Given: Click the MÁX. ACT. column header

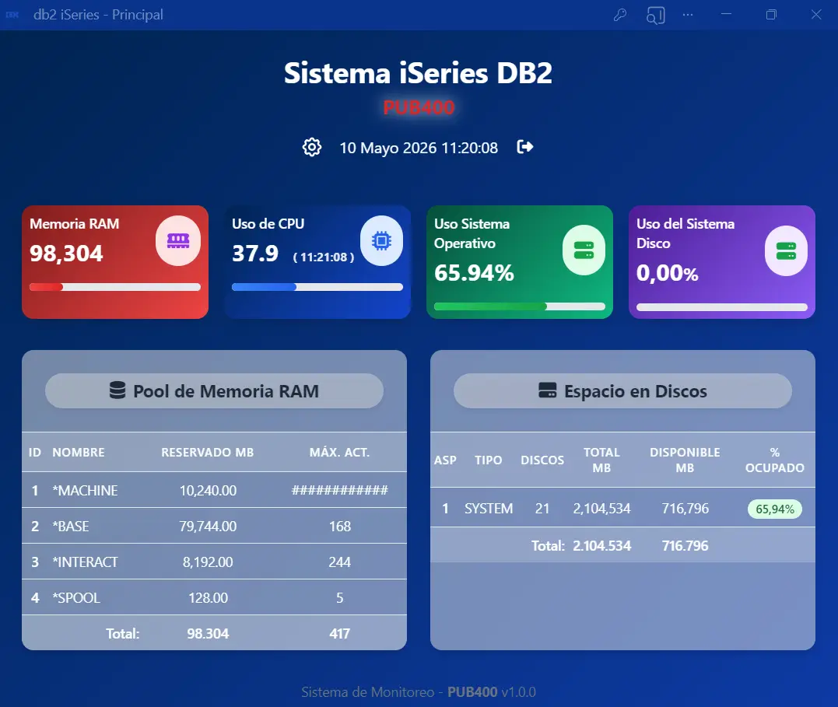Looking at the screenshot, I should (339, 452).
